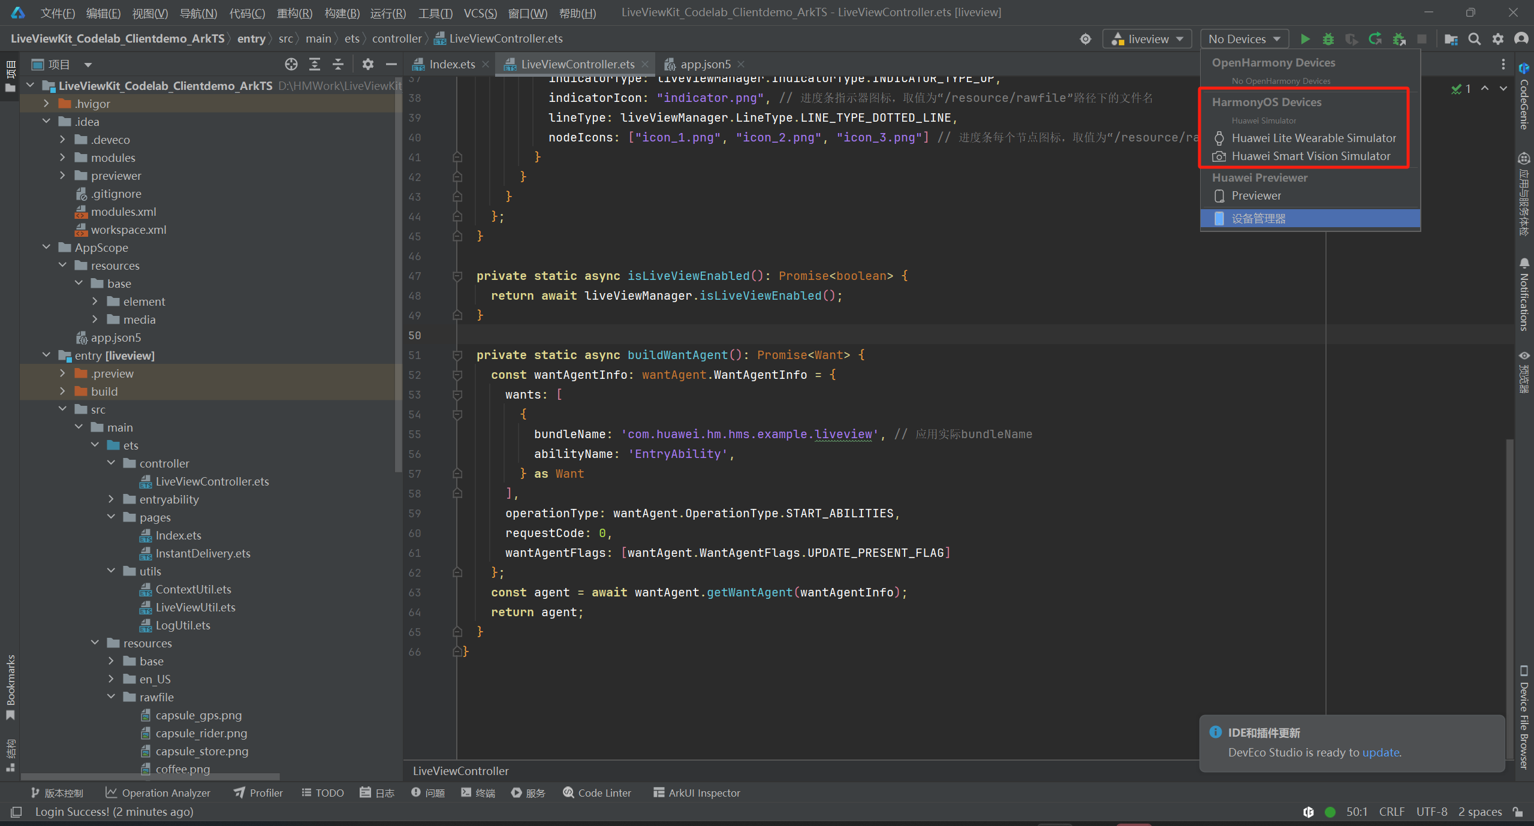Click the editor vertical scrollbar

[1509, 599]
